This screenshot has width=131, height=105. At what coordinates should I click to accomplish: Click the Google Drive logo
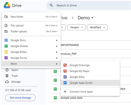tap(7, 5)
